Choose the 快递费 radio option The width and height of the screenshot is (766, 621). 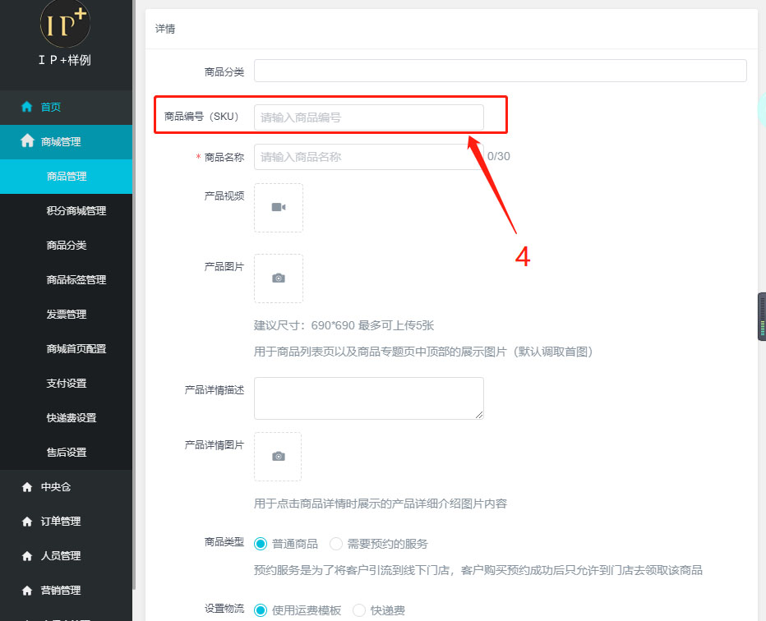coord(359,610)
